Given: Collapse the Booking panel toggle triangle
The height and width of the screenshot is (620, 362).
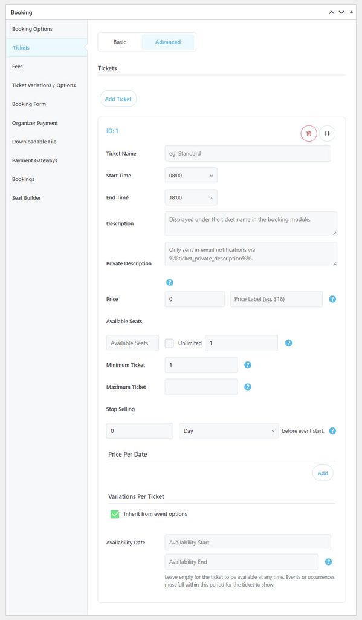Looking at the screenshot, I should click(x=351, y=12).
